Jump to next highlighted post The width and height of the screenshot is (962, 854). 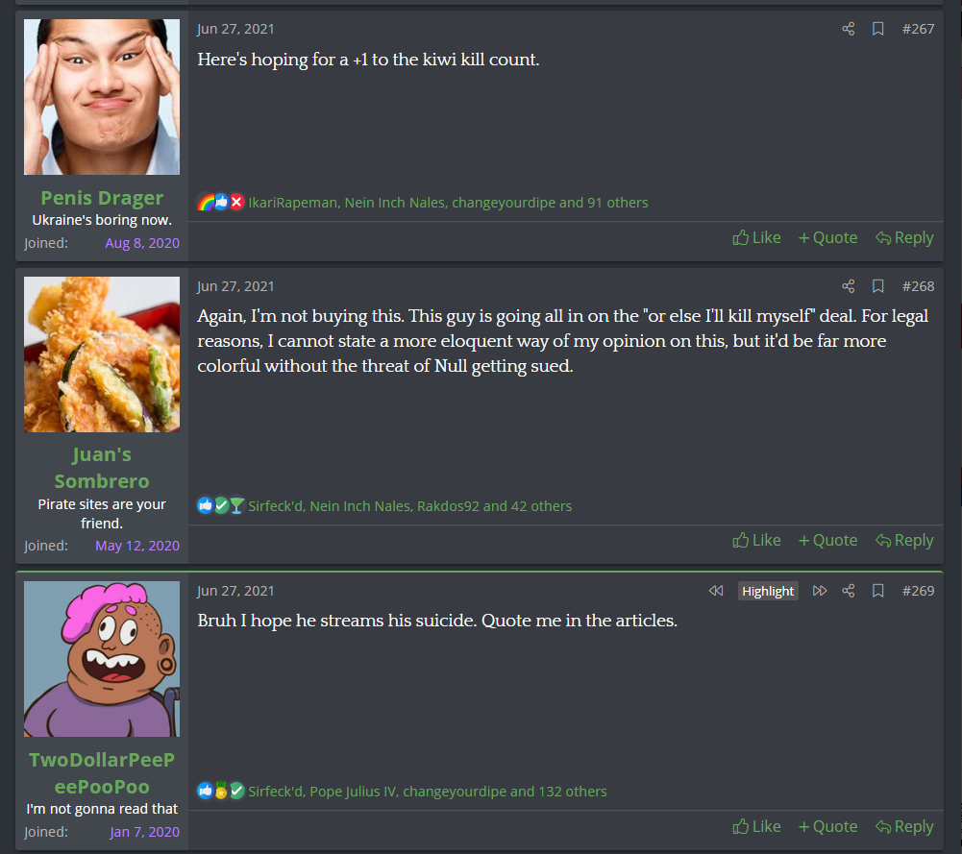[820, 591]
